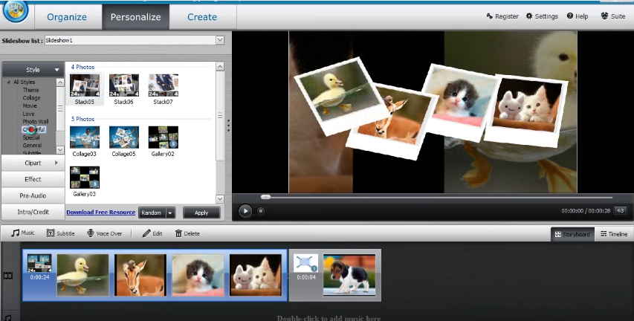
Task: Open the Effect section
Action: tap(33, 179)
